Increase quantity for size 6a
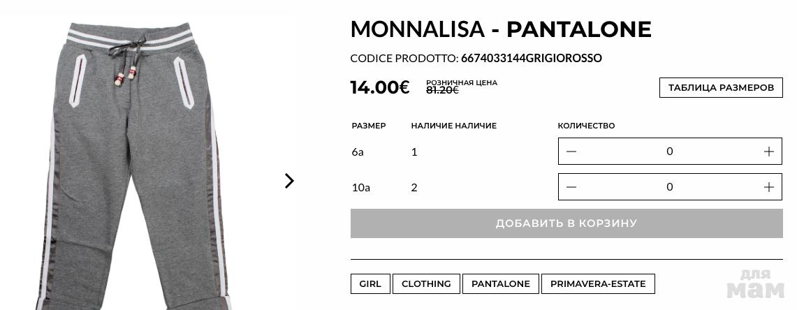The width and height of the screenshot is (797, 310). [768, 152]
